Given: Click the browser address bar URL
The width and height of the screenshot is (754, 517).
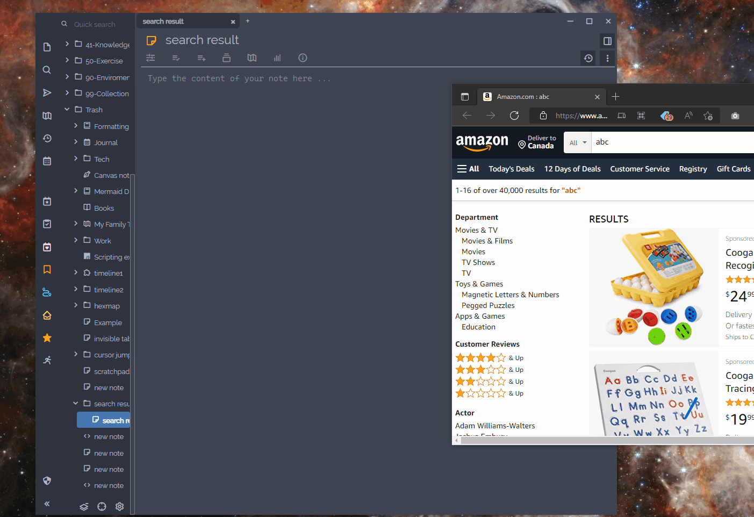Looking at the screenshot, I should click(x=581, y=116).
